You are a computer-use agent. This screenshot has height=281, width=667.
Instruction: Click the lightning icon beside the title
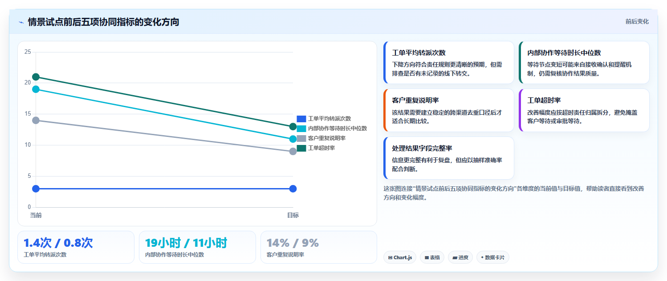[x=21, y=22]
